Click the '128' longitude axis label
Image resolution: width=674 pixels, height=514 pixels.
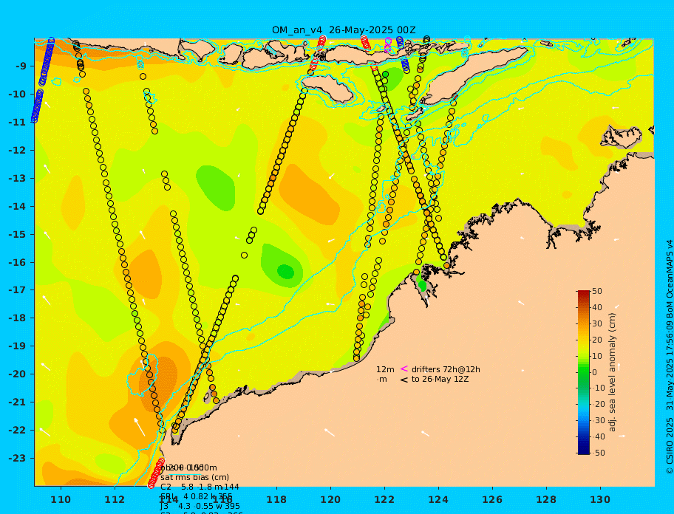pyautogui.click(x=546, y=499)
